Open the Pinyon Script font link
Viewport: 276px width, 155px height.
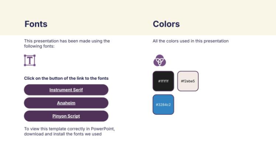click(x=66, y=116)
